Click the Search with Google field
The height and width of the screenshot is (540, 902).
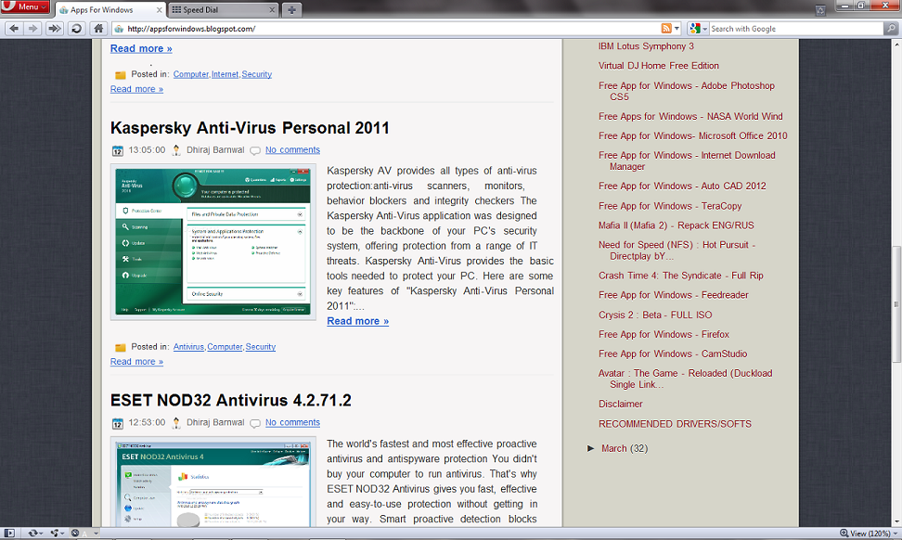[796, 28]
